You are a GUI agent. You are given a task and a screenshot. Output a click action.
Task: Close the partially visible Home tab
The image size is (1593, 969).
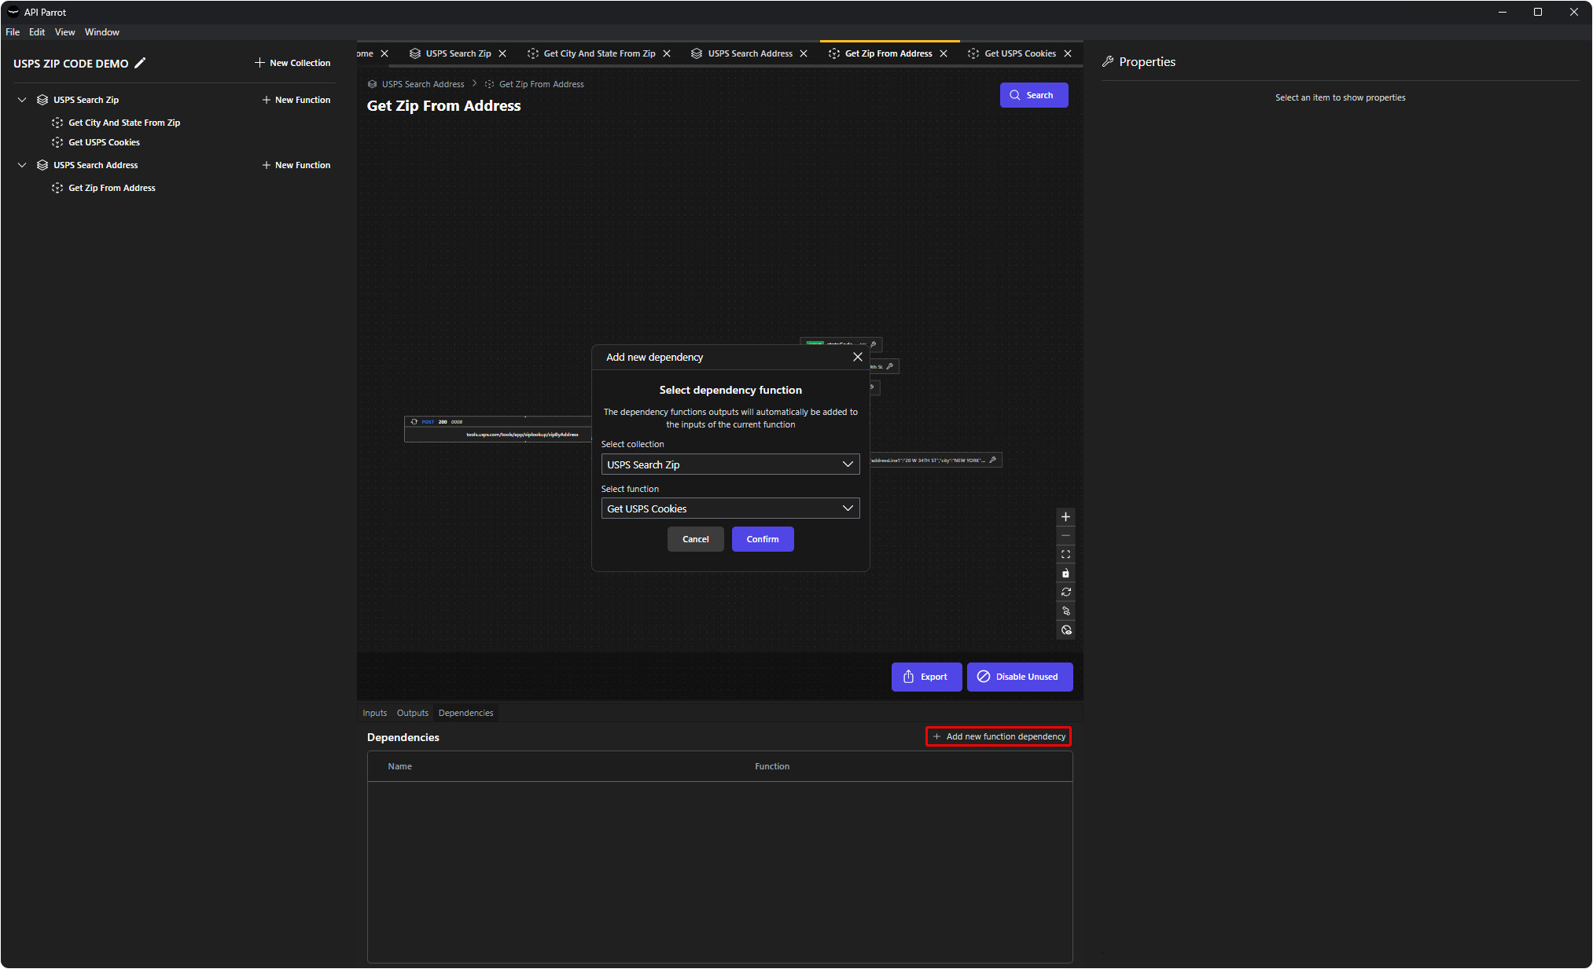384,53
